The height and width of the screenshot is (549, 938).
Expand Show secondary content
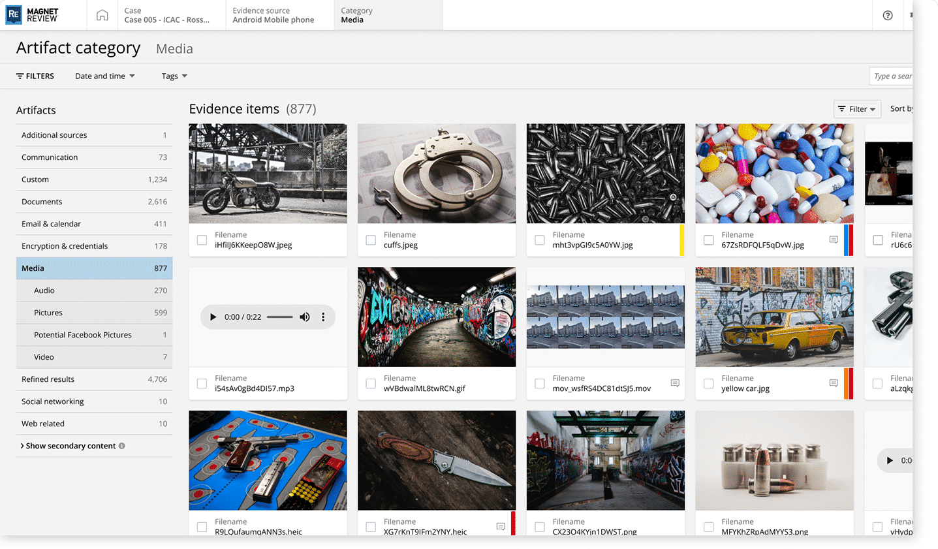[70, 446]
